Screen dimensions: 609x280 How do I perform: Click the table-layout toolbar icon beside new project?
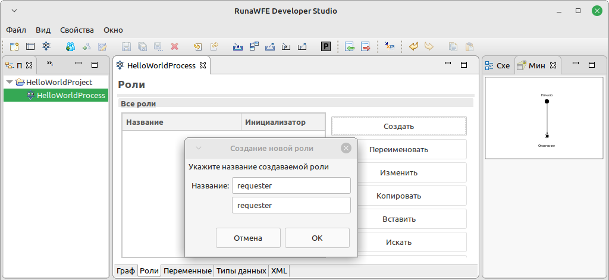[x=30, y=46]
